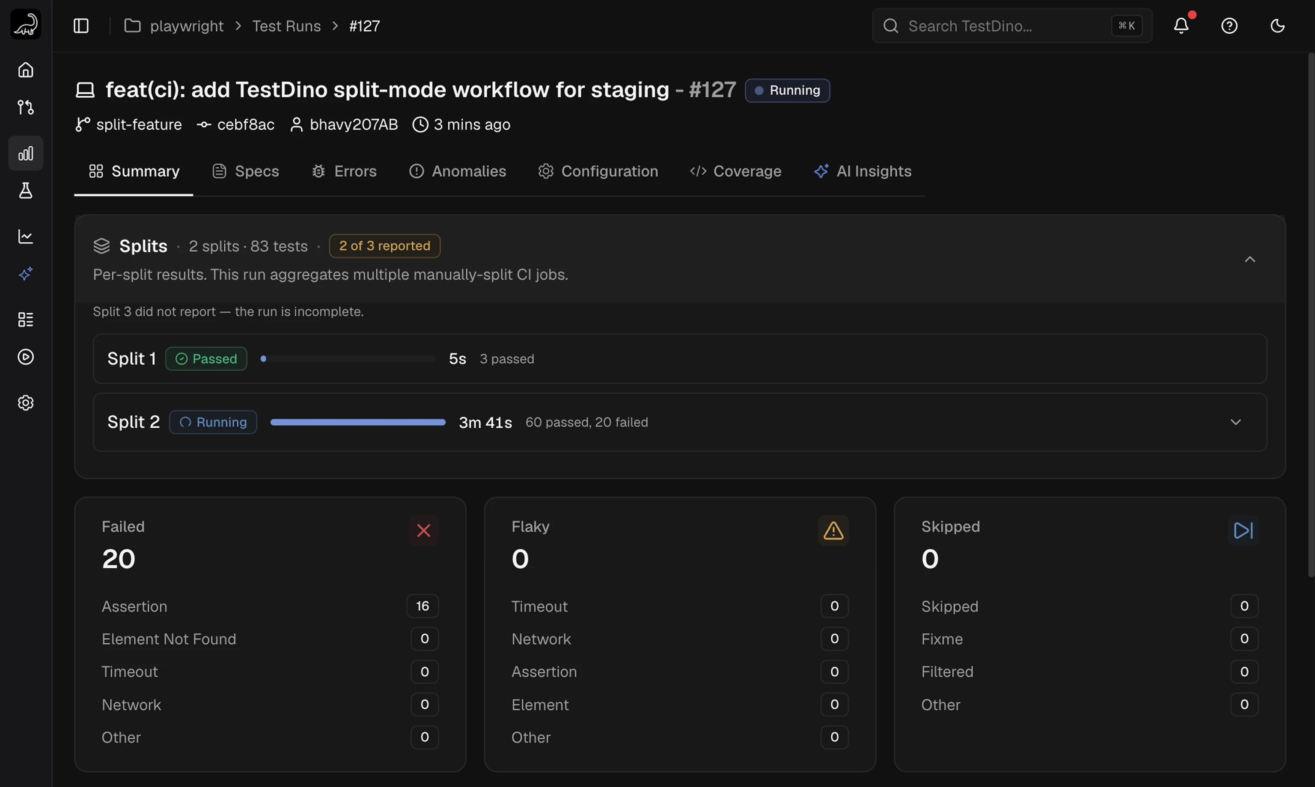Click the Timeout row in Flaky card

point(680,606)
